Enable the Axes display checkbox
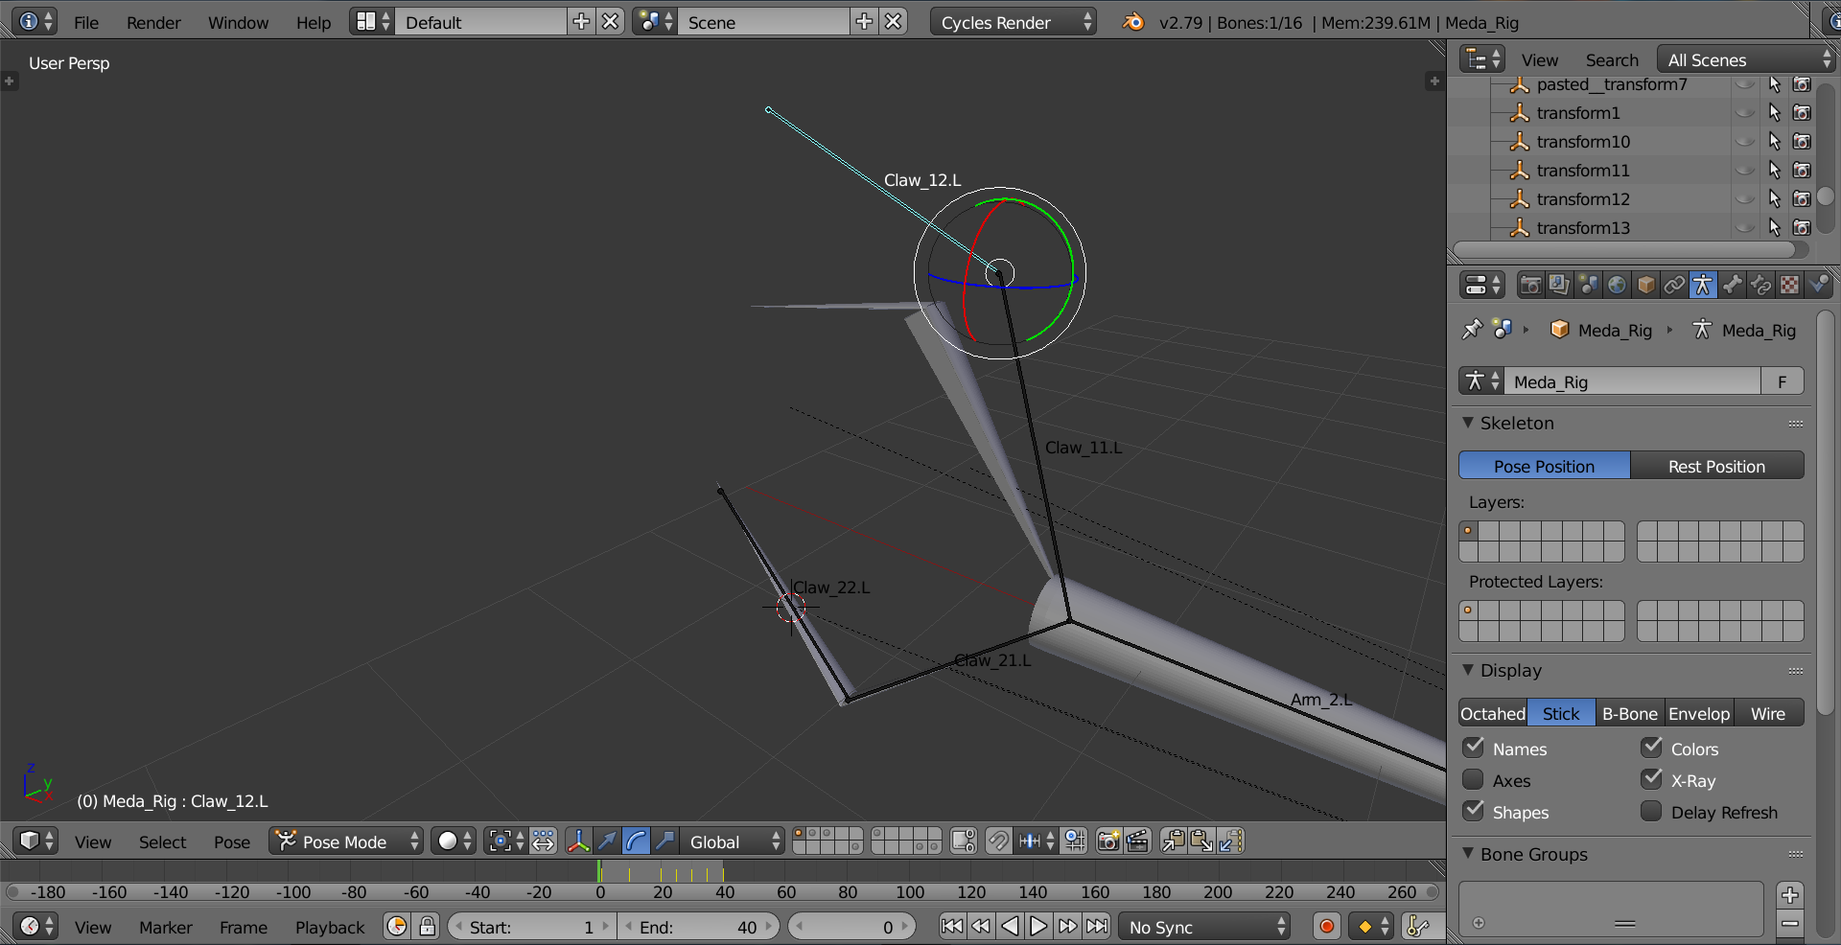Image resolution: width=1841 pixels, height=945 pixels. point(1474,779)
